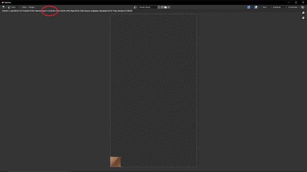Click the pan hand gizmo
The height and width of the screenshot is (172, 307).
point(303,18)
